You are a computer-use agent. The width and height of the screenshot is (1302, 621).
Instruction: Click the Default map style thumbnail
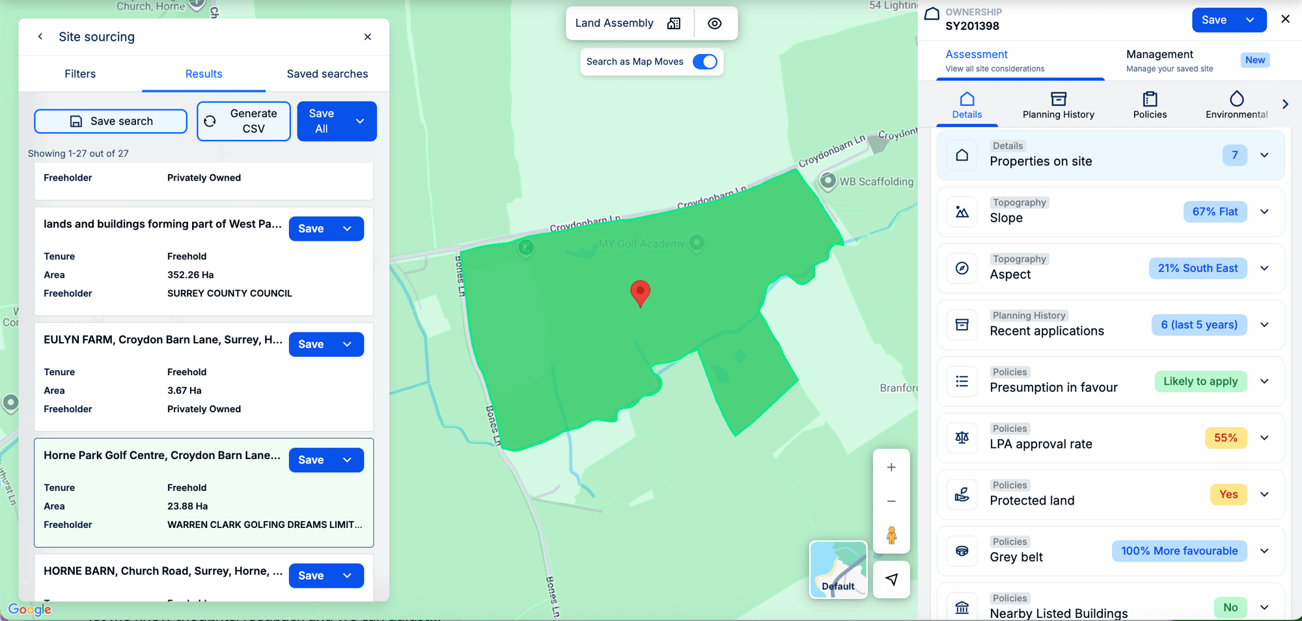(x=838, y=570)
